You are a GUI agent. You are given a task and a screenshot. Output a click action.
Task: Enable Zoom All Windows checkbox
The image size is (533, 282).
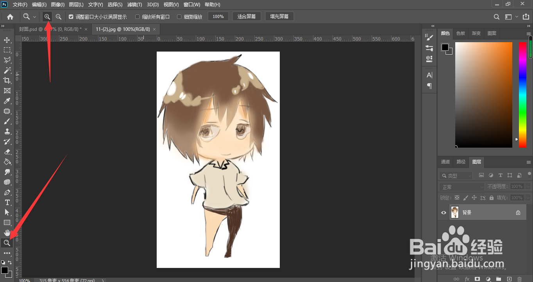click(x=137, y=17)
